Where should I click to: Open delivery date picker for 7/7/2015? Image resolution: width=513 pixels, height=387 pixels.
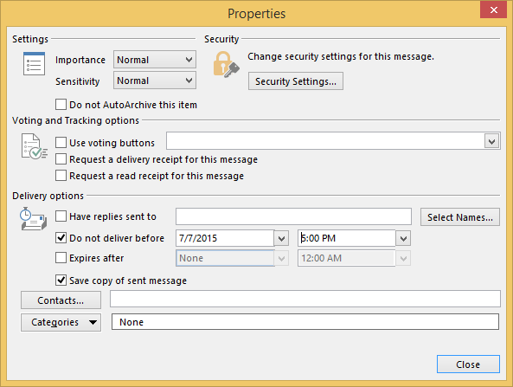[281, 238]
